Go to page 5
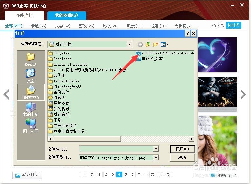 point(126,174)
